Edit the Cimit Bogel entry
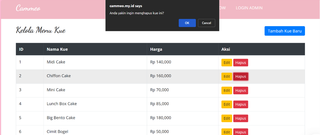This screenshot has height=135, width=320. click(227, 132)
